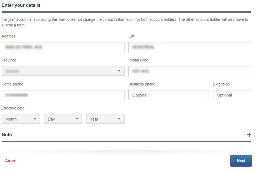
Task: Open the Month dropdown
Action: tap(21, 119)
